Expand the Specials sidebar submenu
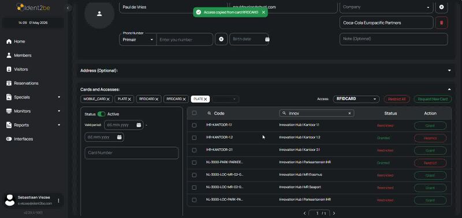The width and height of the screenshot is (462, 218). click(x=59, y=97)
